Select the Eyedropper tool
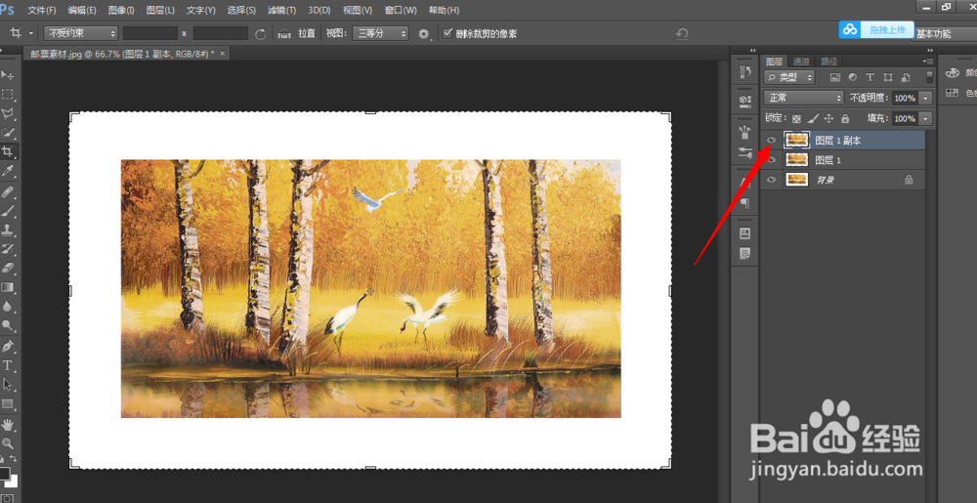Screen dimensions: 977x503 click(x=8, y=171)
